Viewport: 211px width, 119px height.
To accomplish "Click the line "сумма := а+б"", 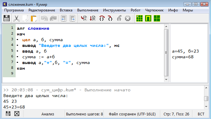I will coord(38,57).
